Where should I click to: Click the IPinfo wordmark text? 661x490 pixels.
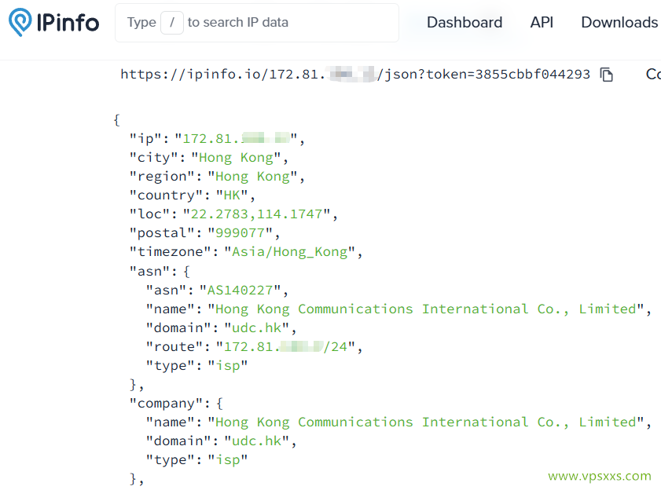[68, 23]
